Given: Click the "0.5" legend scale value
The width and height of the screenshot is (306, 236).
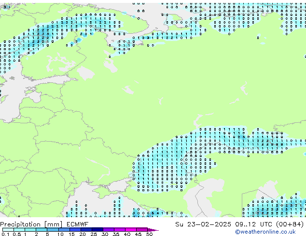Looking at the screenshot, I should 17,234.
